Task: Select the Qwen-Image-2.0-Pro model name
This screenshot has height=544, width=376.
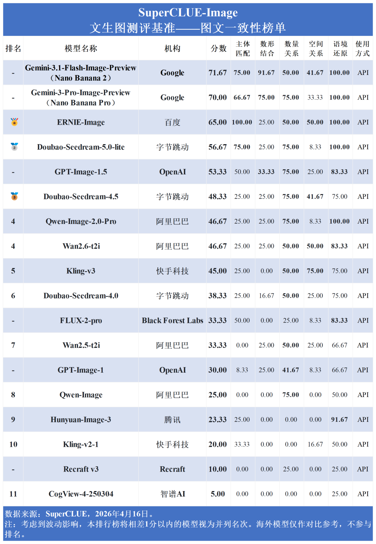Action: click(81, 221)
